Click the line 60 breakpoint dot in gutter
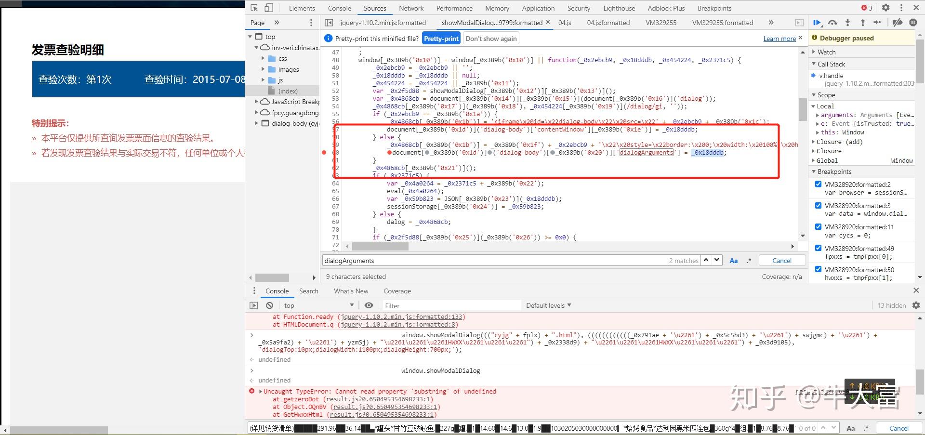This screenshot has width=925, height=435. pos(324,152)
